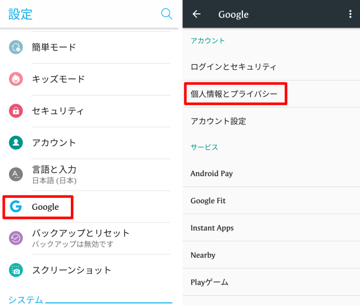Open Android Pay service
Image resolution: width=360 pixels, height=306 pixels.
271,173
